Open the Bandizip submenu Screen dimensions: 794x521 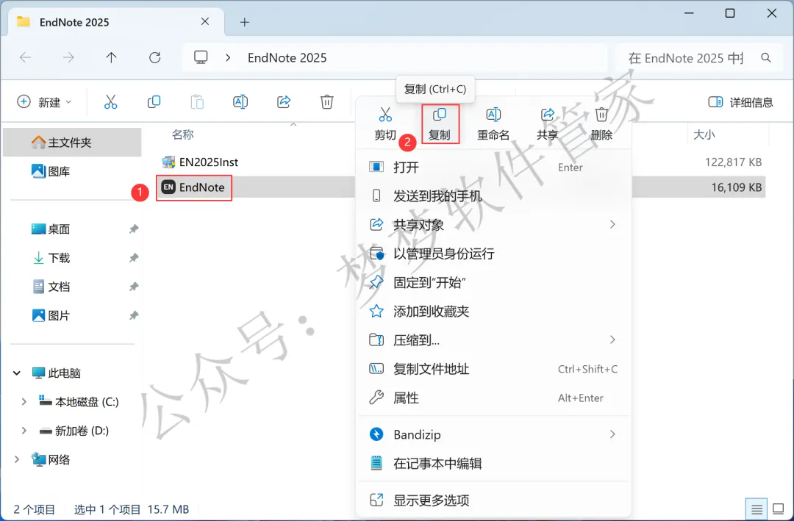point(494,434)
